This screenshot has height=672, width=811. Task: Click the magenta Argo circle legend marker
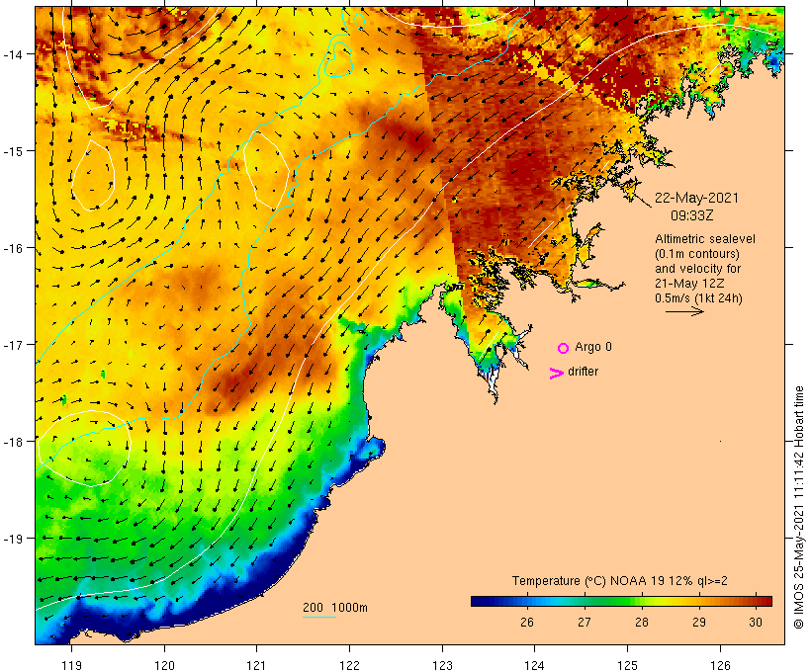(564, 348)
